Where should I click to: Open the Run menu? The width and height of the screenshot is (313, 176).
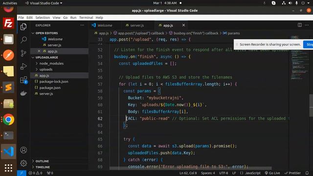click(73, 18)
